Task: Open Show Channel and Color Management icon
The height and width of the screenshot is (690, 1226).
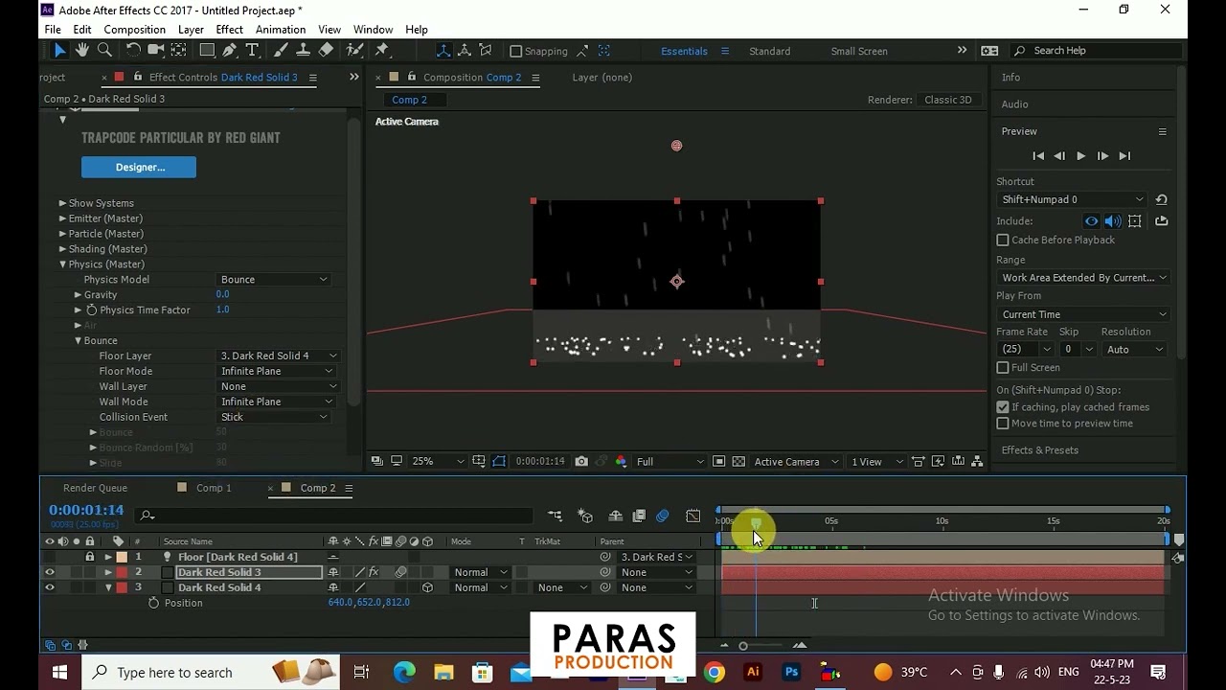Action: pyautogui.click(x=621, y=462)
